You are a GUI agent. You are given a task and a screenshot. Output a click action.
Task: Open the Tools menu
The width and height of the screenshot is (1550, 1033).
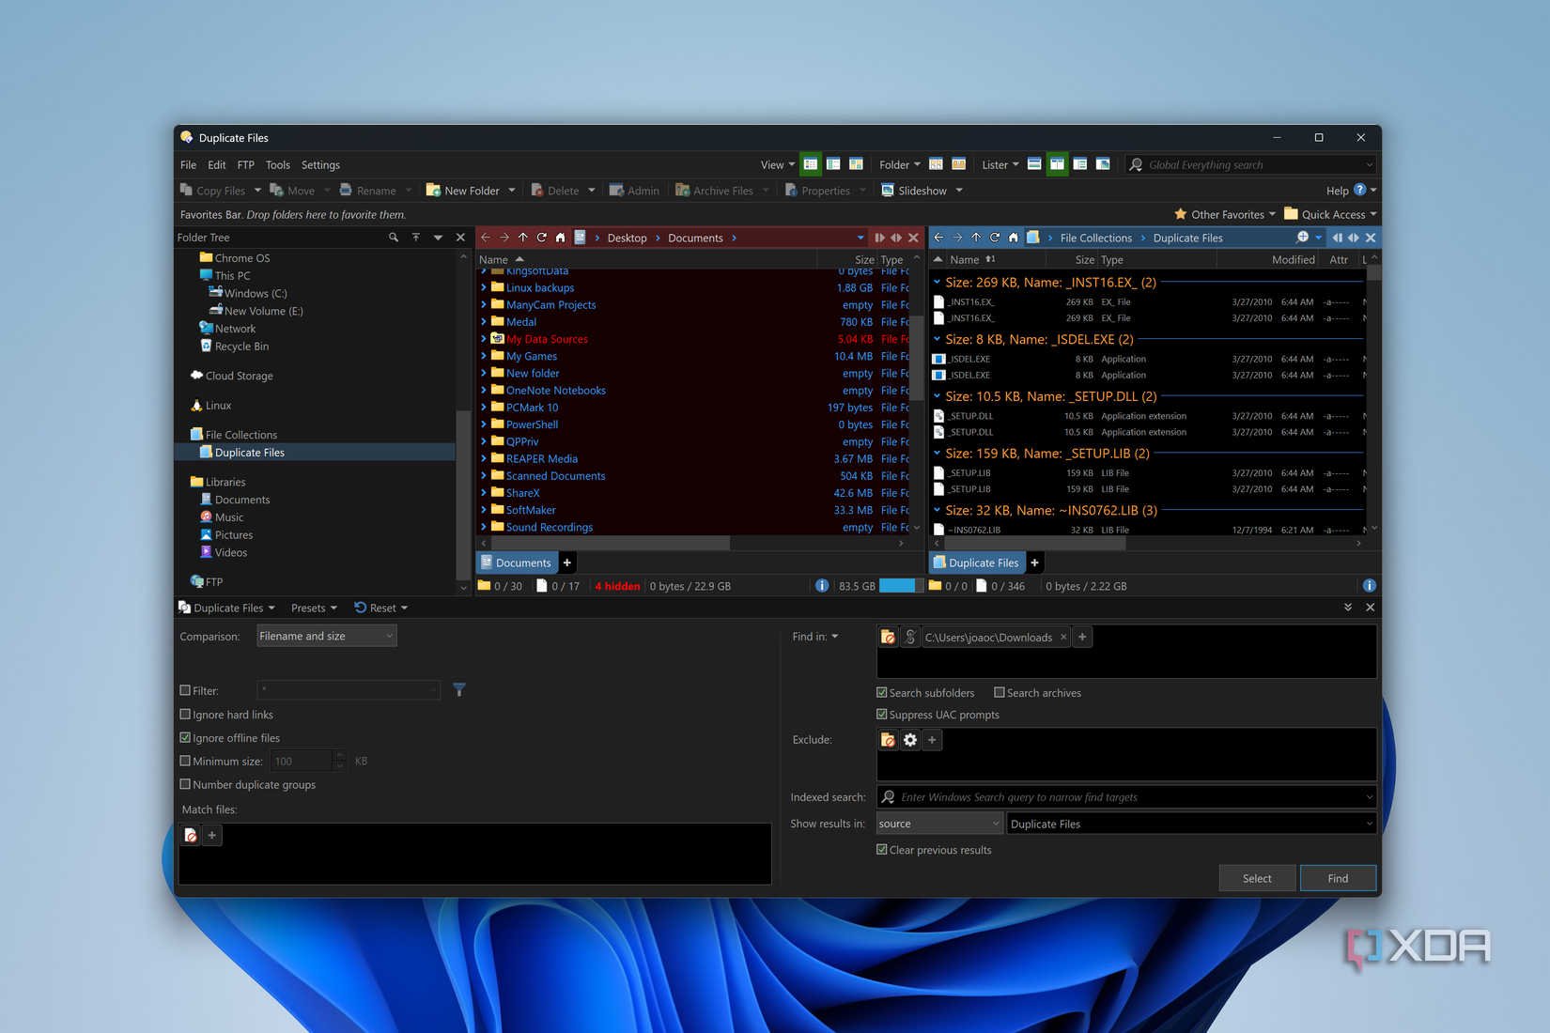click(x=277, y=165)
